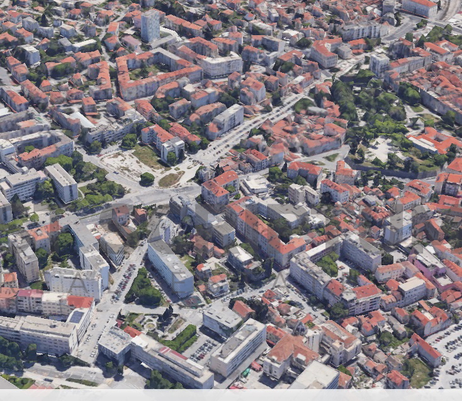Click the large white building in top-right corner
This screenshot has width=462, height=401.
click(420, 7)
